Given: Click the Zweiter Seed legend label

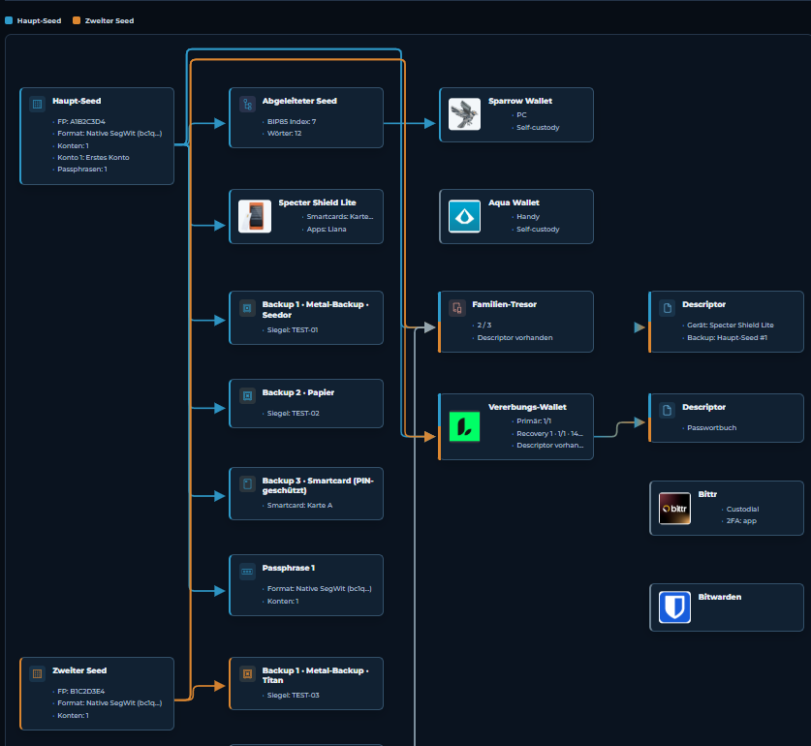Looking at the screenshot, I should (x=109, y=20).
